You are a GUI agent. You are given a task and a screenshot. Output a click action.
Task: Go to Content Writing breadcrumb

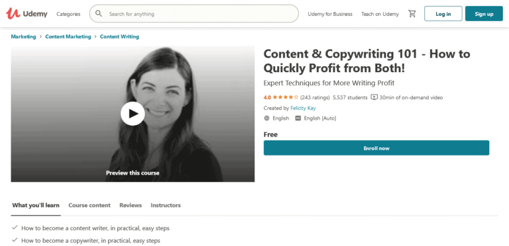click(x=119, y=36)
